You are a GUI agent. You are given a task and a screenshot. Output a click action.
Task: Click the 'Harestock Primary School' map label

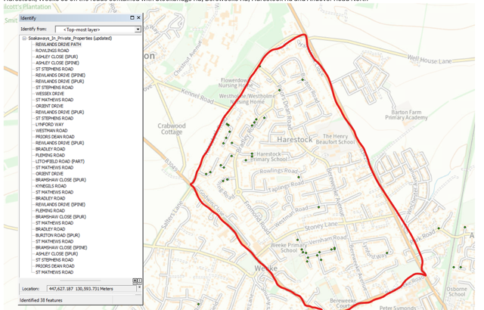pyautogui.click(x=268, y=157)
